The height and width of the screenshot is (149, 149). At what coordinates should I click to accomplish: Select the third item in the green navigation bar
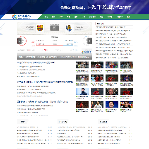coord(61,17)
